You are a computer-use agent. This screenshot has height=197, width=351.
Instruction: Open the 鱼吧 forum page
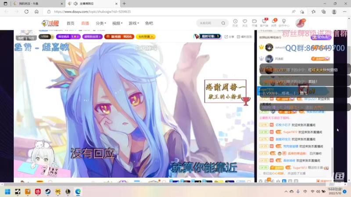149,23
